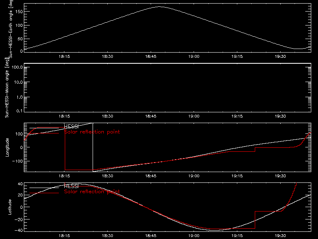The image size is (318, 239).
Task: Select the -40 tick on the Latitude axis
Action: tap(19, 230)
